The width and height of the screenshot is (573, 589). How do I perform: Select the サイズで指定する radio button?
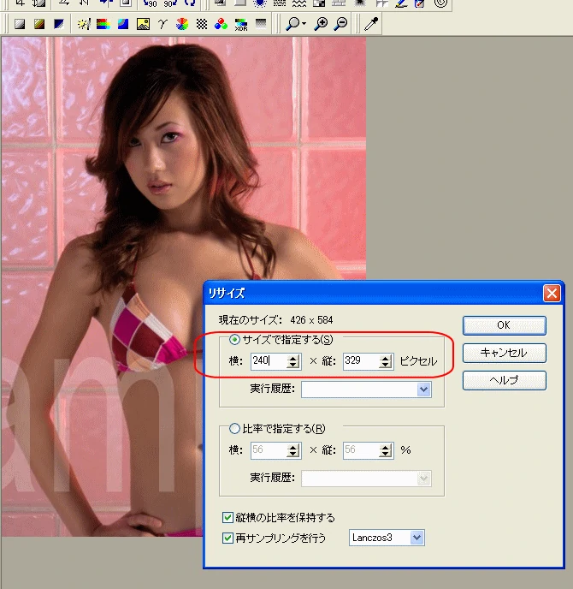coord(235,341)
